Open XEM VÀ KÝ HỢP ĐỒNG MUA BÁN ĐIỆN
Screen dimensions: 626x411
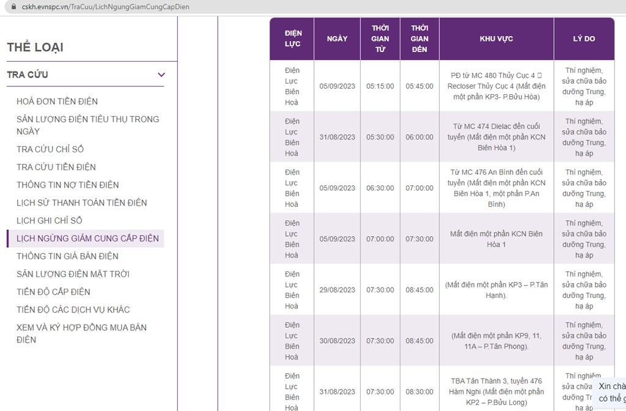tap(81, 333)
